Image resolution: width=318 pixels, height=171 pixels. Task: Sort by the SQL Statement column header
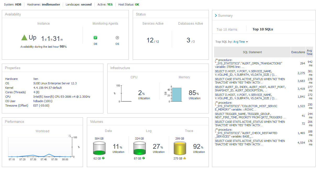(252, 52)
